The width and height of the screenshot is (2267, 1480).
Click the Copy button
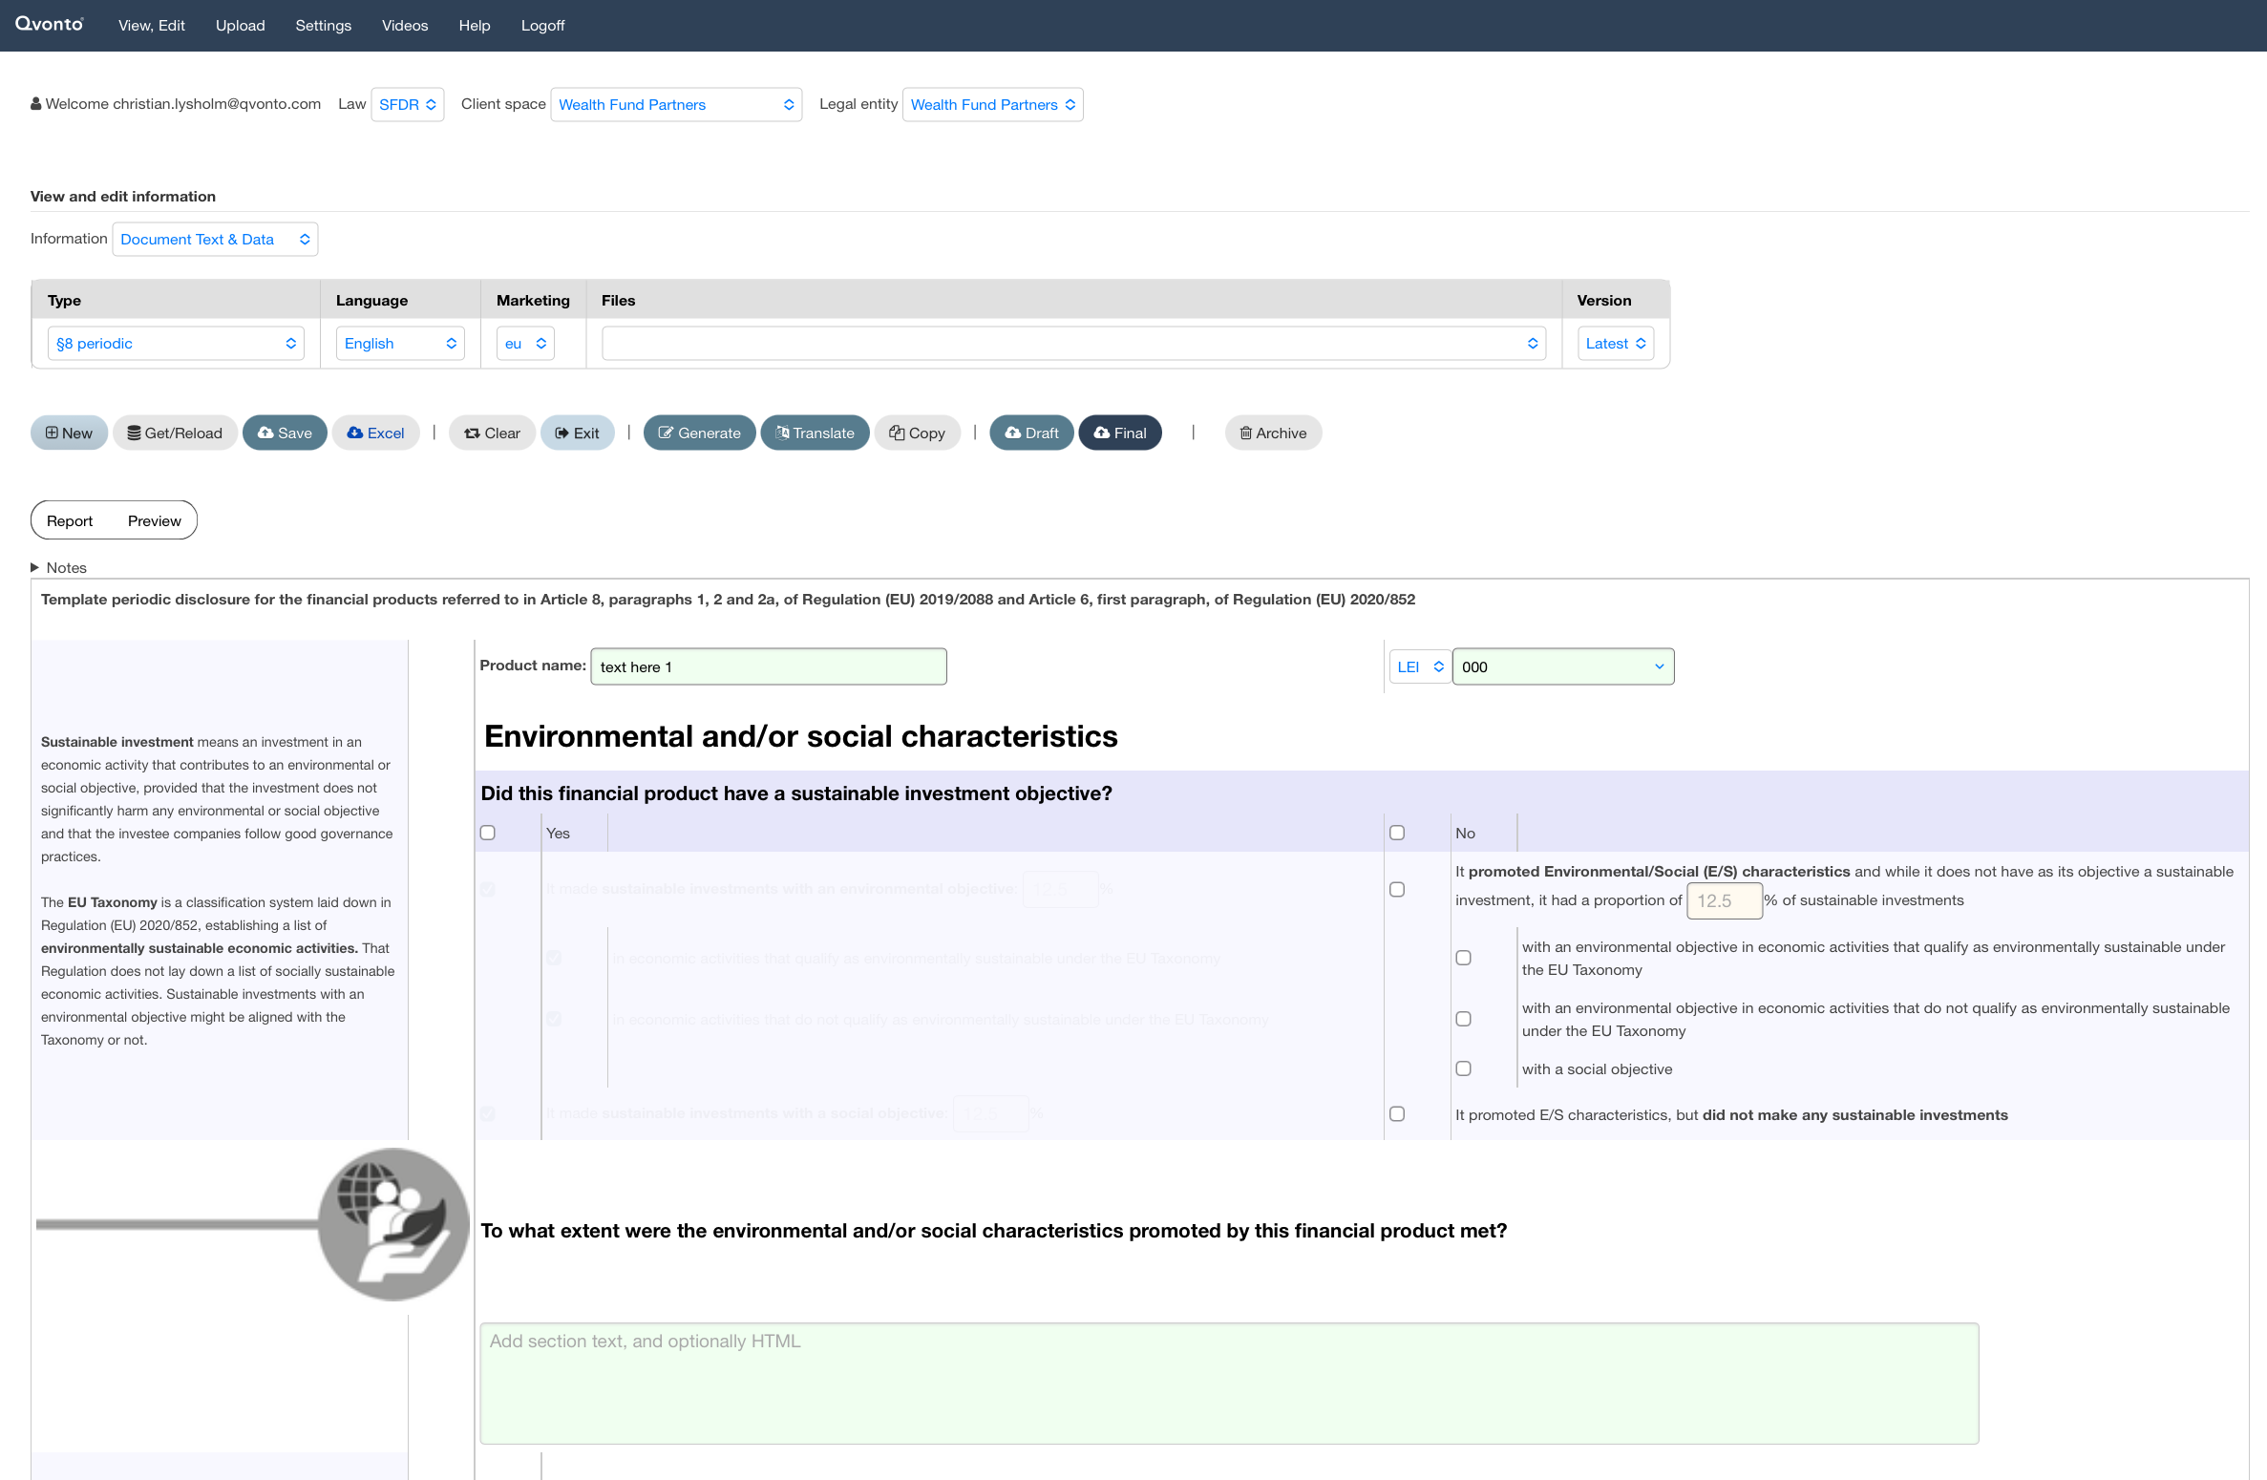(917, 433)
